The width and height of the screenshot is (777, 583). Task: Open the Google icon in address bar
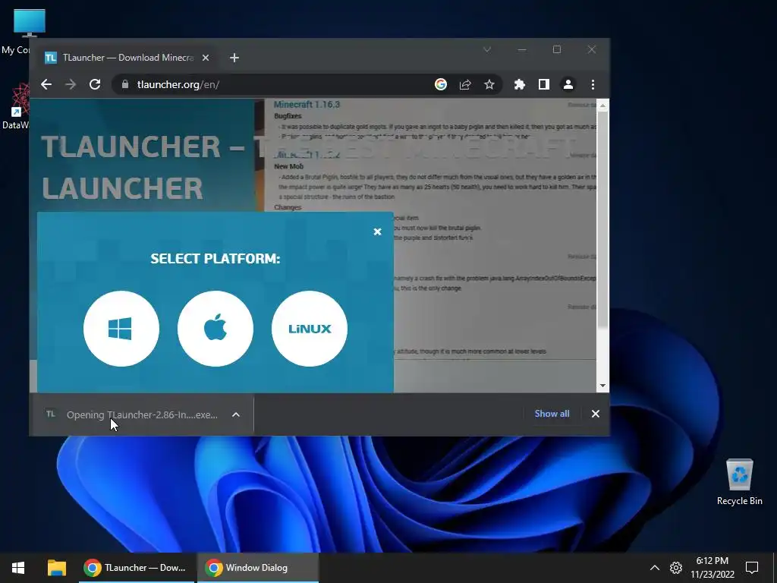(441, 84)
